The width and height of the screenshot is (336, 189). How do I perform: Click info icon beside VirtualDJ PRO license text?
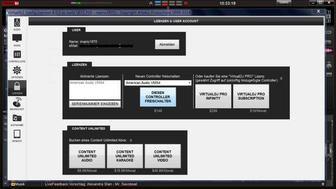(281, 79)
